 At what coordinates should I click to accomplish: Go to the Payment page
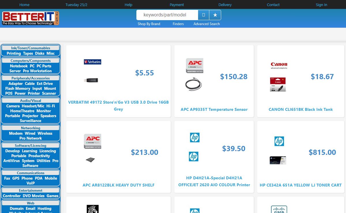pos(177,5)
